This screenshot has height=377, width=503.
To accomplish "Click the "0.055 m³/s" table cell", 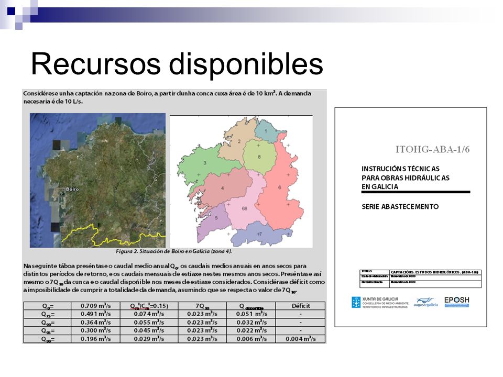I will [x=149, y=323].
